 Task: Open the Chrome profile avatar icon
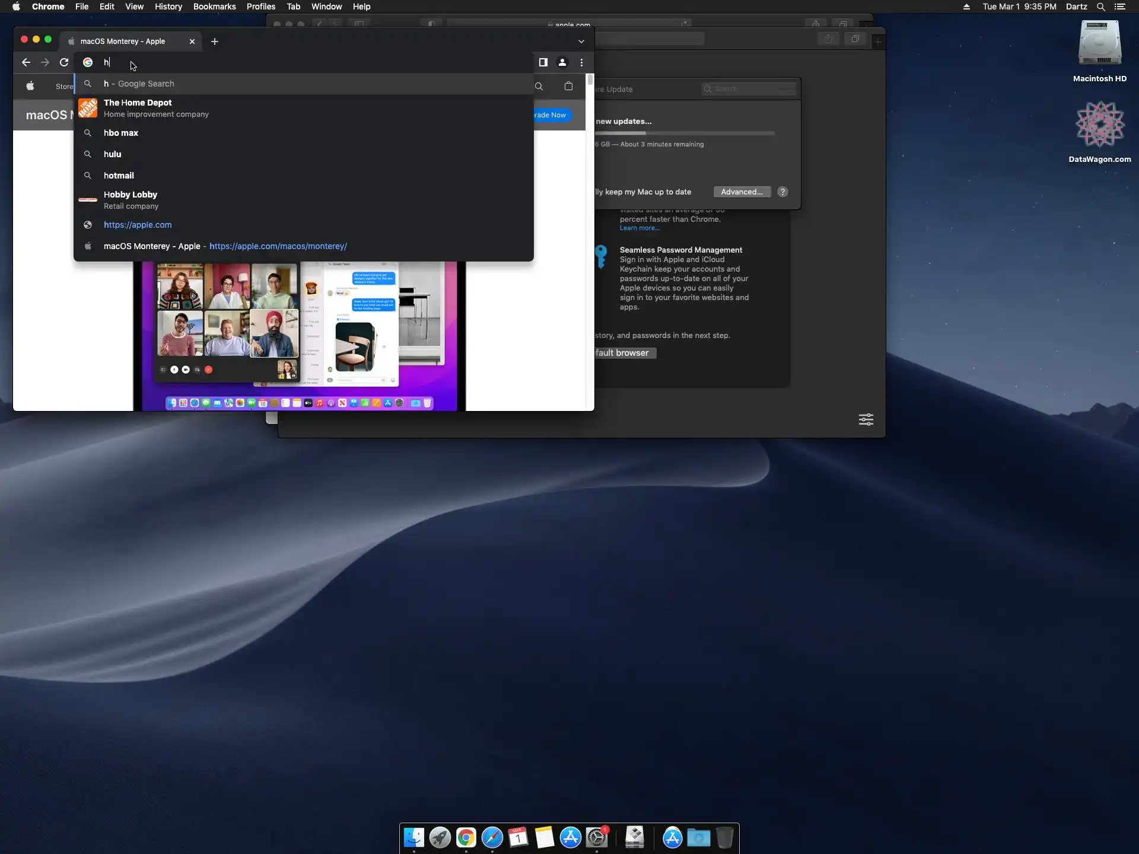pyautogui.click(x=562, y=62)
